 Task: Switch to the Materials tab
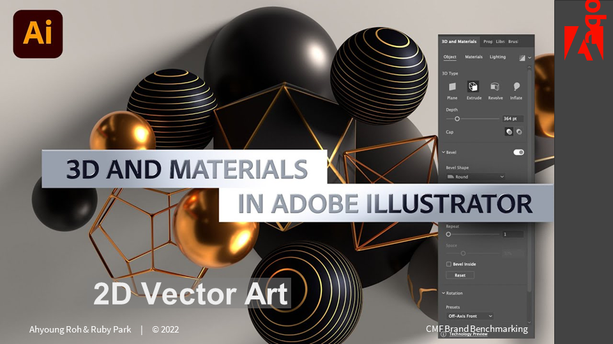click(473, 57)
